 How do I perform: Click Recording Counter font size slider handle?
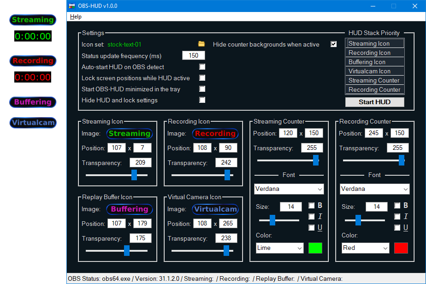[x=358, y=220]
